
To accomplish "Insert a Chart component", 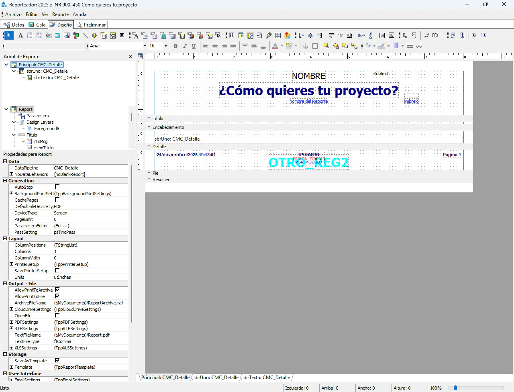I will click(x=94, y=35).
